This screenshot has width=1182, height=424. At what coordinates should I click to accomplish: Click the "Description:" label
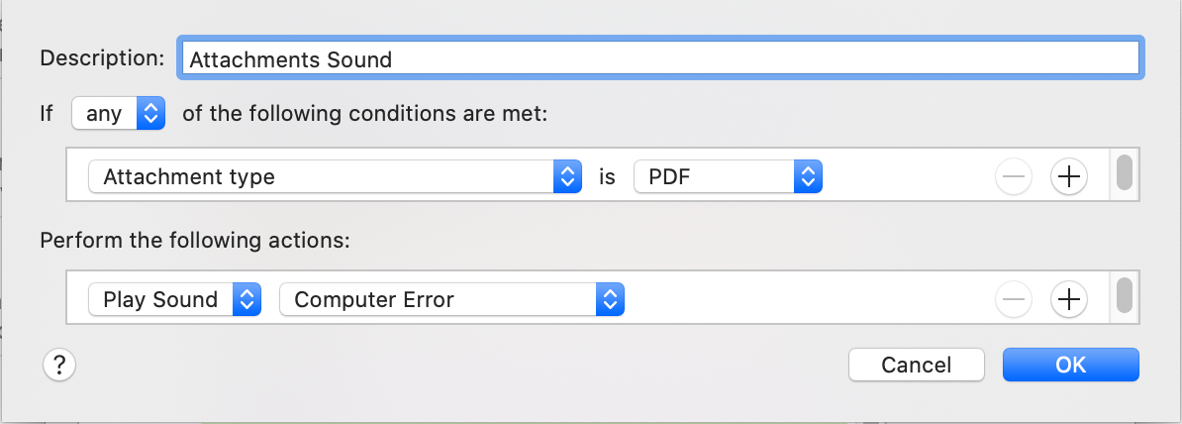[x=102, y=57]
